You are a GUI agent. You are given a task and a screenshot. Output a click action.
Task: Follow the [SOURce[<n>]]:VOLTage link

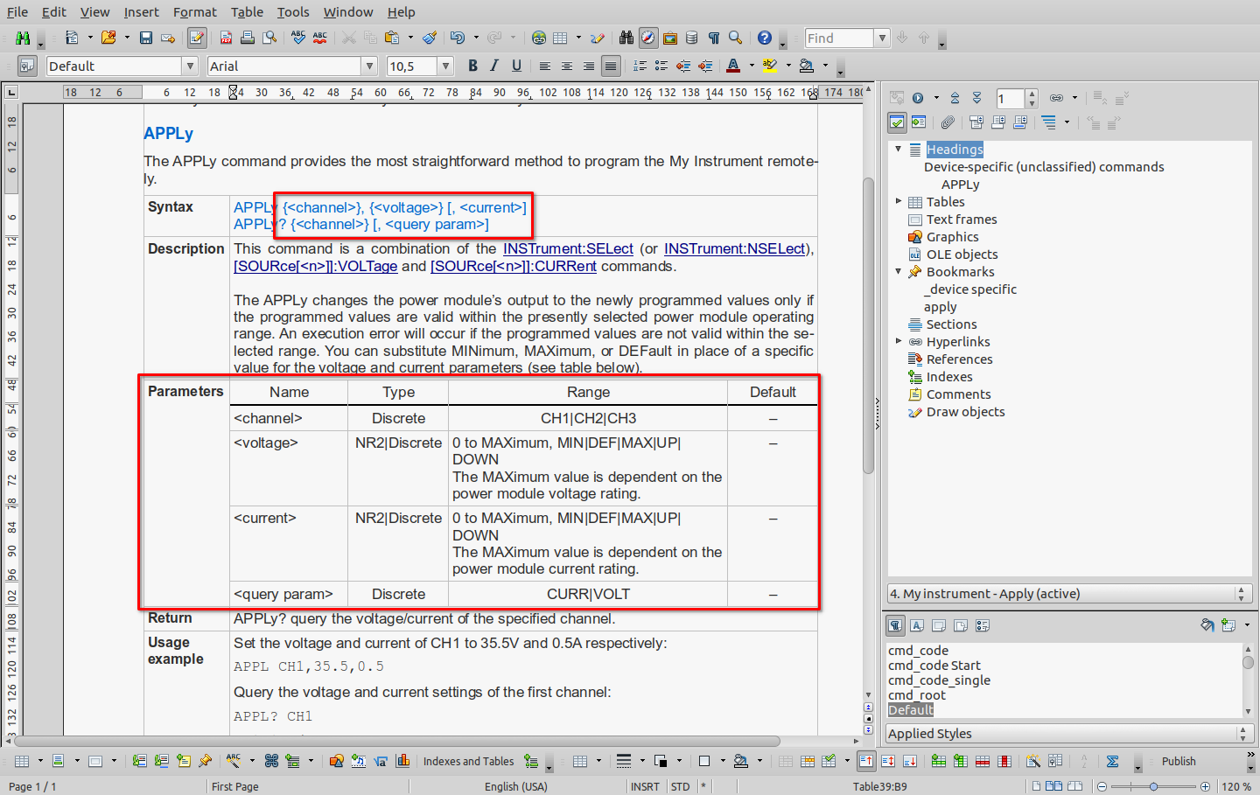pos(315,267)
